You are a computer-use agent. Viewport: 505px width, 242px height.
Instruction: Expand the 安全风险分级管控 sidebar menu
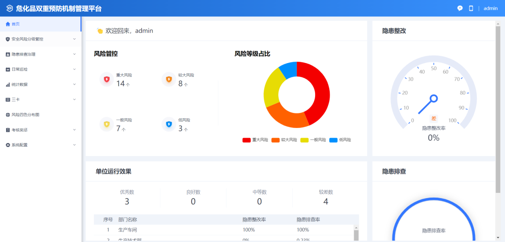(40, 39)
